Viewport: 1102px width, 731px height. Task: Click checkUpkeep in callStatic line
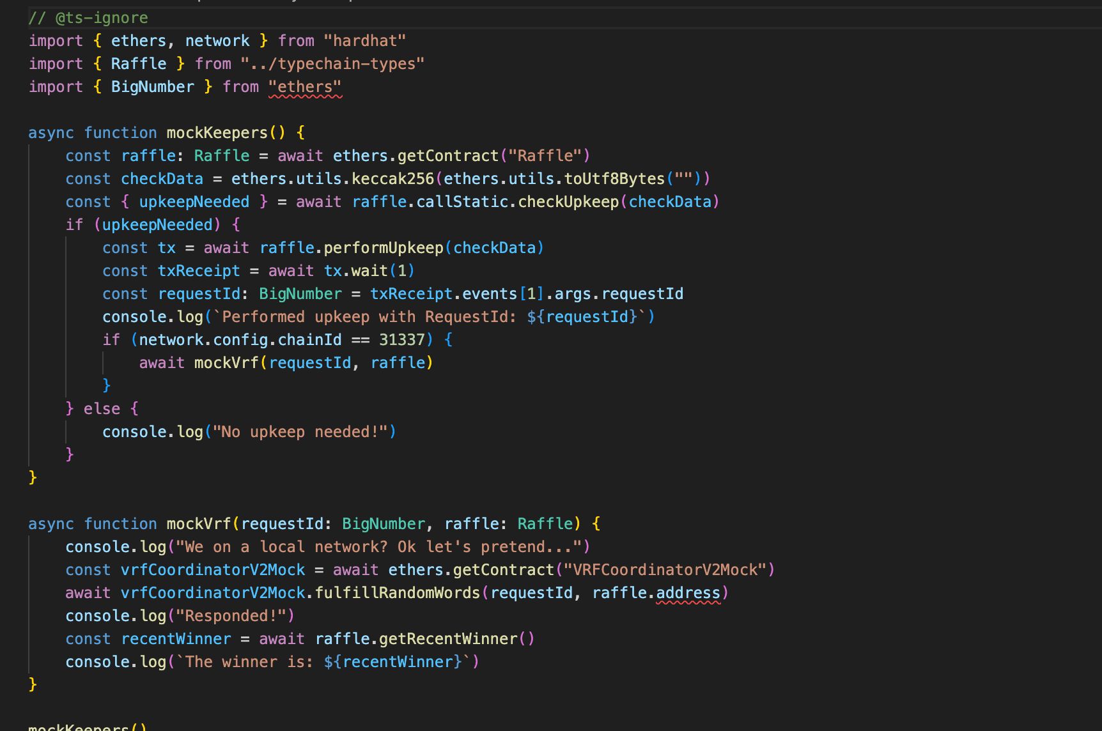point(568,202)
